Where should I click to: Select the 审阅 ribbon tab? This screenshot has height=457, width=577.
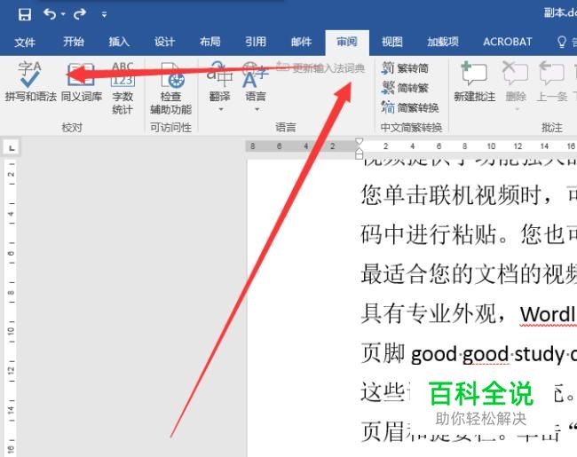346,42
